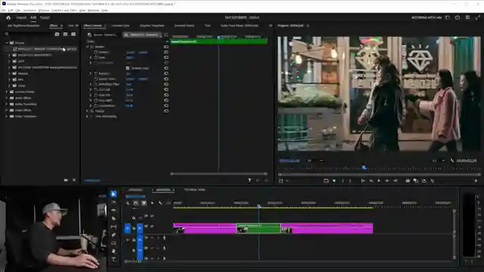Expand the Video Transitions folder

click(x=7, y=116)
